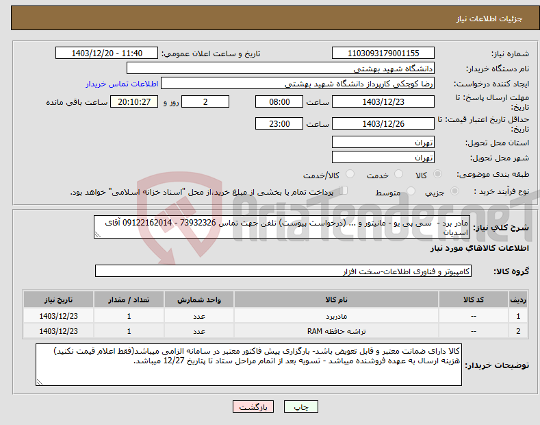The image size is (540, 425).
Task: Click the کد کالا column header
Action: tap(474, 300)
